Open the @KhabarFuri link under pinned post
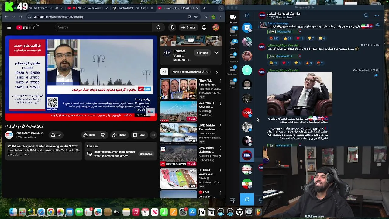The height and width of the screenshot is (219, 389). point(284,32)
